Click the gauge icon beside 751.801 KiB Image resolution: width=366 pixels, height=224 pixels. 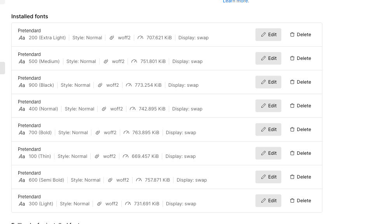[x=134, y=61]
